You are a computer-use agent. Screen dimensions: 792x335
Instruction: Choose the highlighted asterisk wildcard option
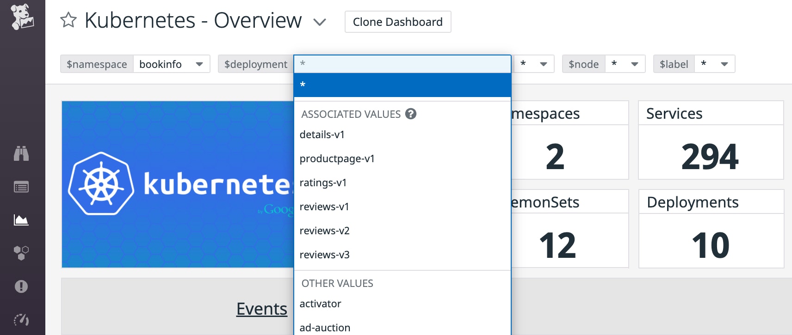[x=402, y=85]
